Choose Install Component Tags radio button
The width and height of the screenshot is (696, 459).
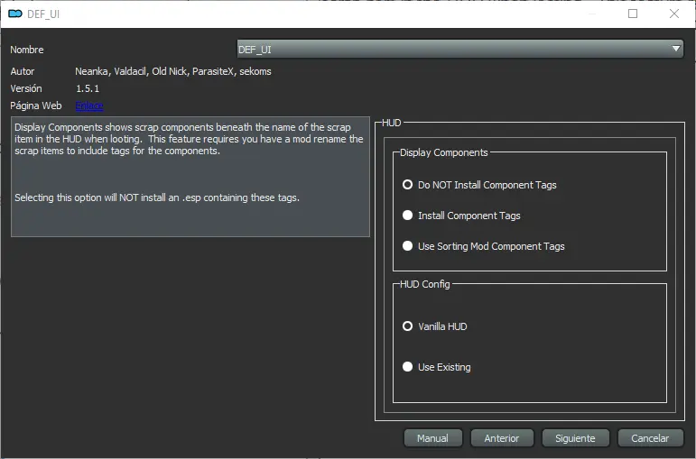tap(407, 216)
